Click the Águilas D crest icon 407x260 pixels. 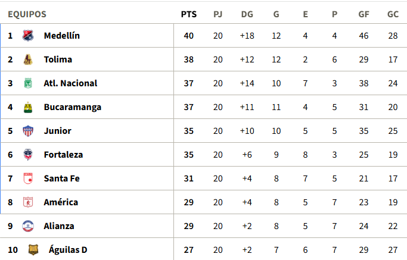coord(33,250)
